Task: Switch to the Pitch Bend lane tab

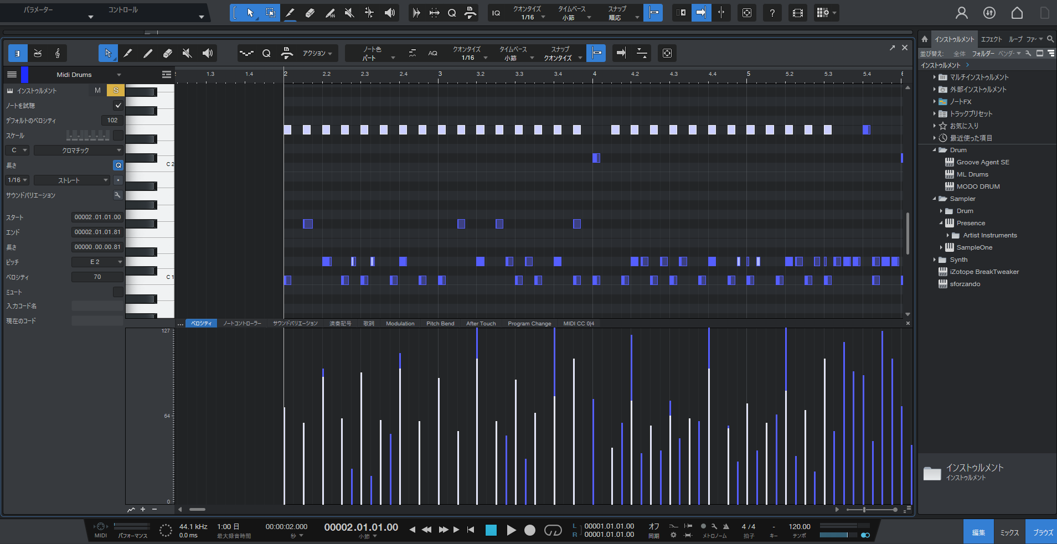Action: 440,323
